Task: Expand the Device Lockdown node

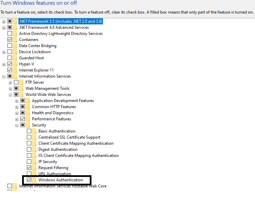Action: (4, 53)
